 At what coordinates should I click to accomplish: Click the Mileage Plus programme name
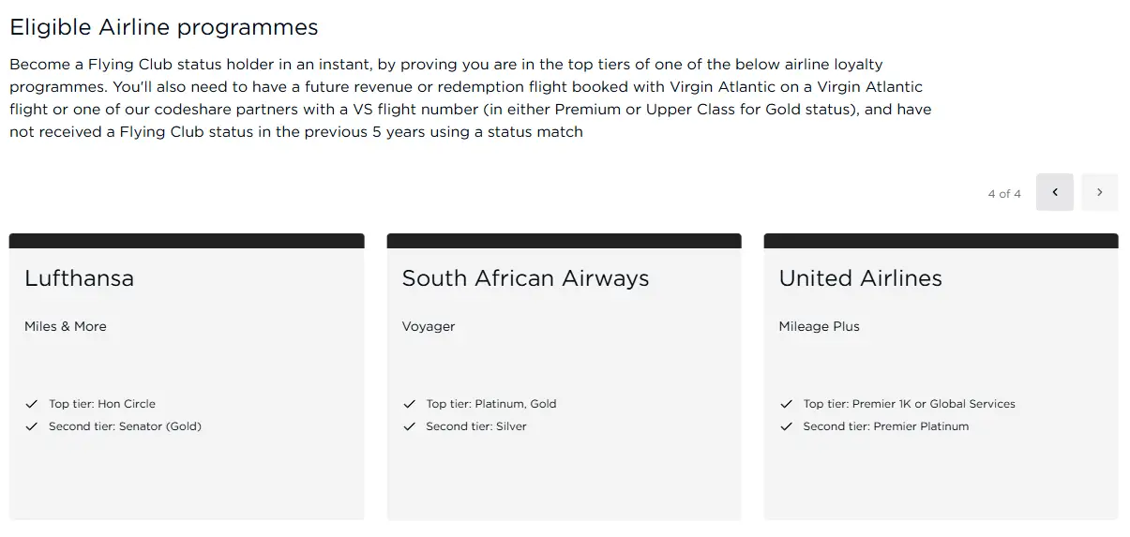(x=819, y=326)
